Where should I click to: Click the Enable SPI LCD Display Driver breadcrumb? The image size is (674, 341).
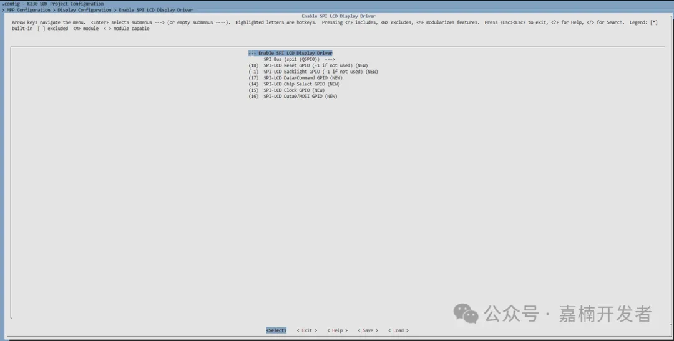[x=155, y=10]
